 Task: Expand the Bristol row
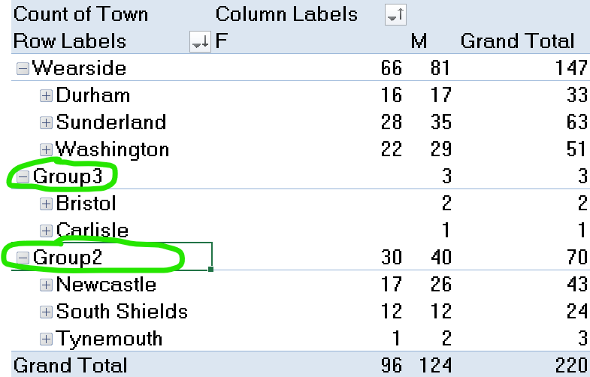pyautogui.click(x=46, y=204)
